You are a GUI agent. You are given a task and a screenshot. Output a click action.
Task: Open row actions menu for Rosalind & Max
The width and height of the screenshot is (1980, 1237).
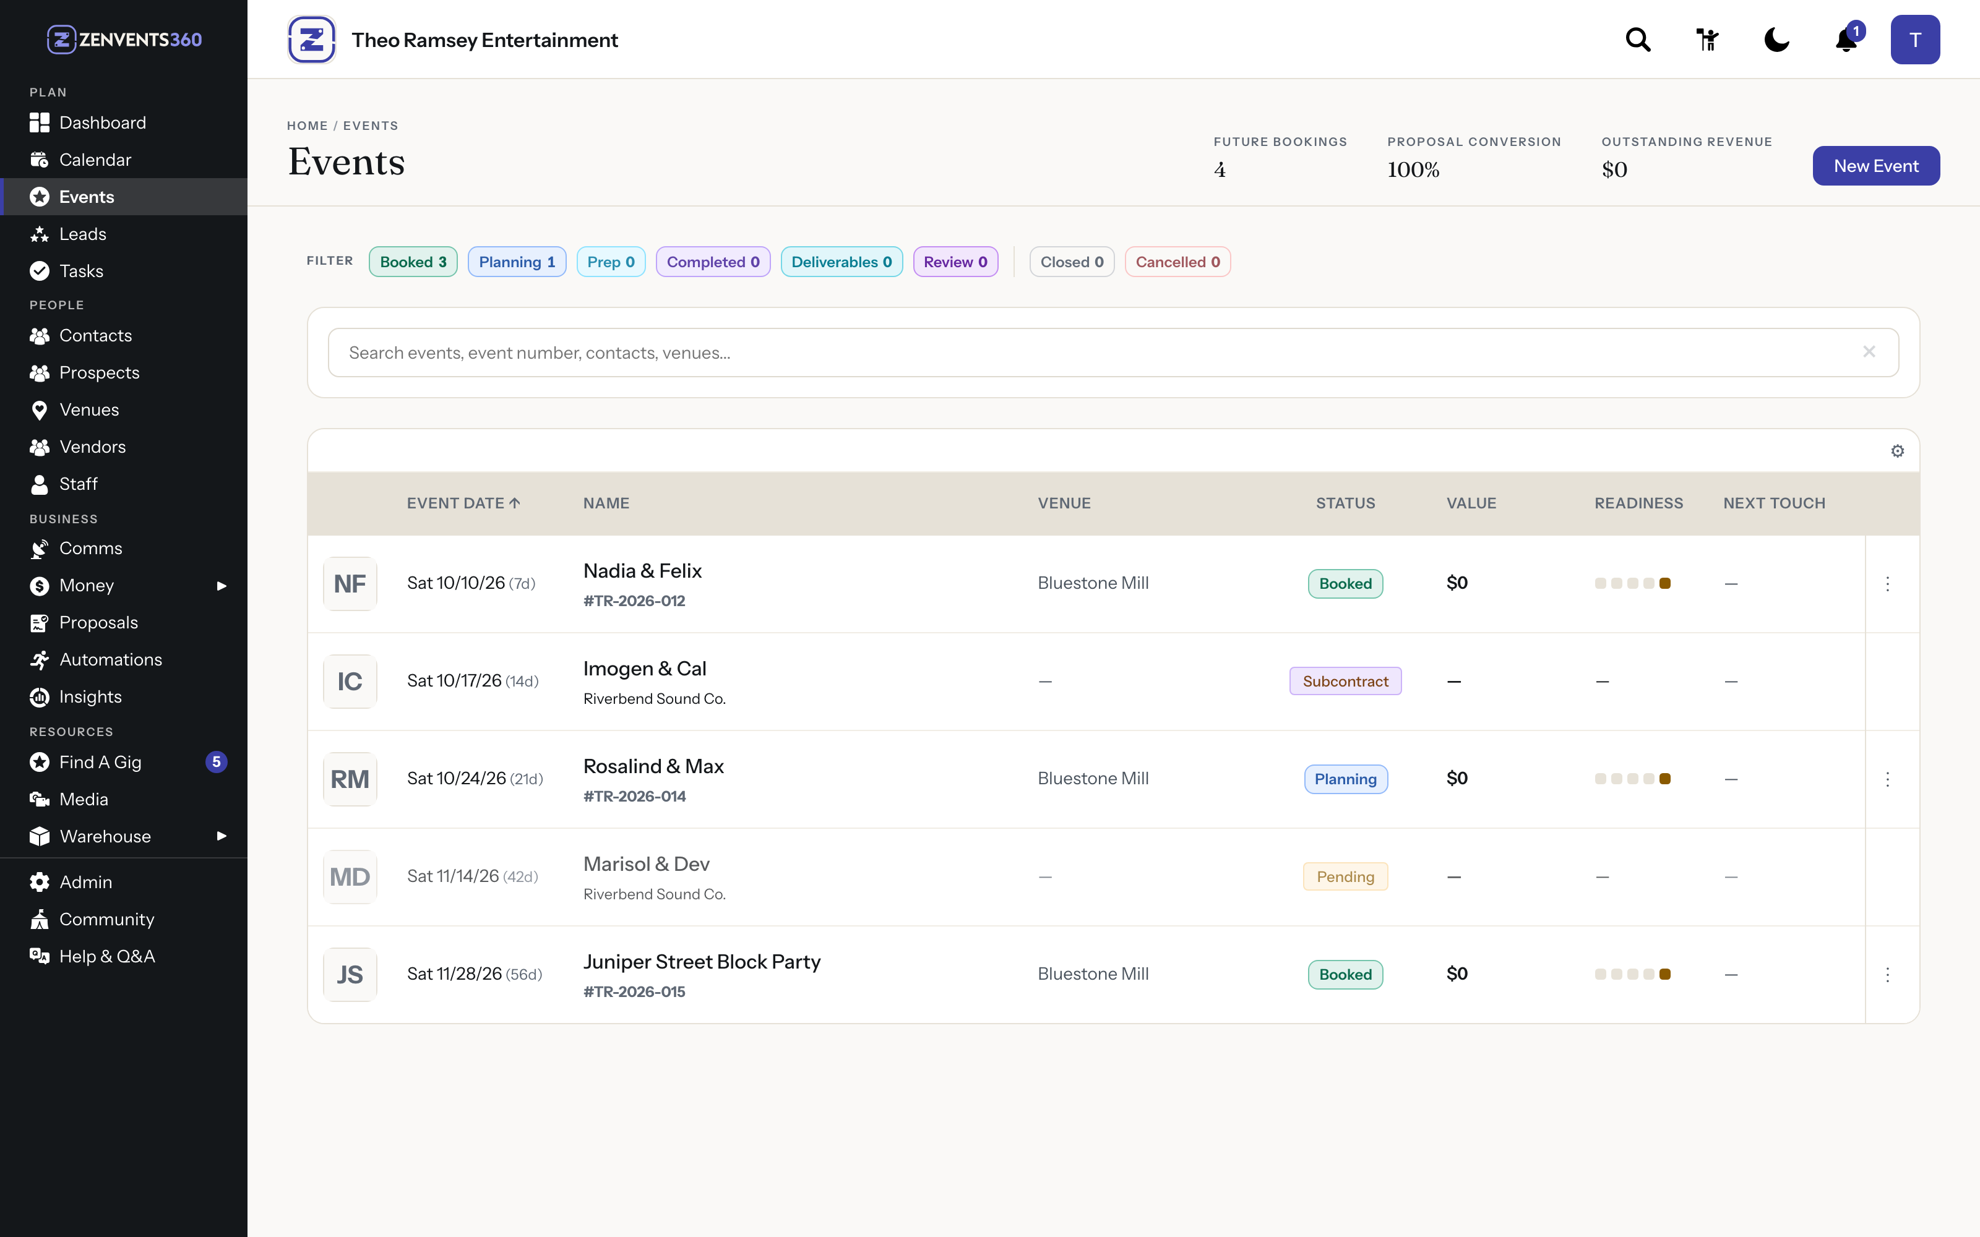[1888, 779]
